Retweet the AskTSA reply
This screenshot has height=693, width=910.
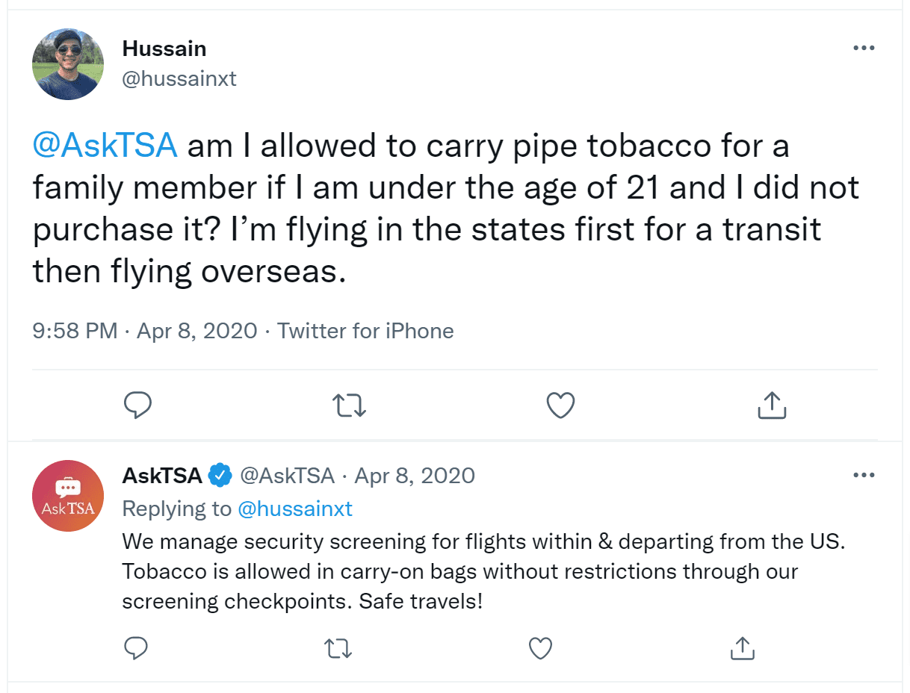pos(338,648)
